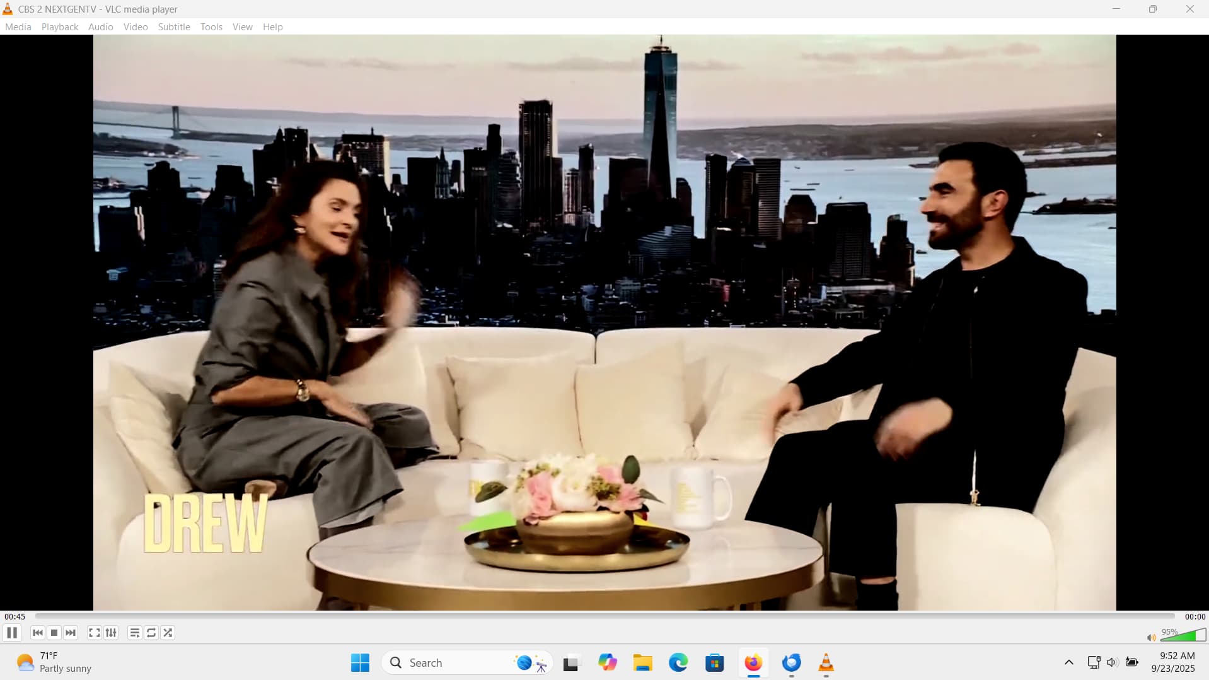Mute audio via speaker icon
The image size is (1209, 680).
1151,637
